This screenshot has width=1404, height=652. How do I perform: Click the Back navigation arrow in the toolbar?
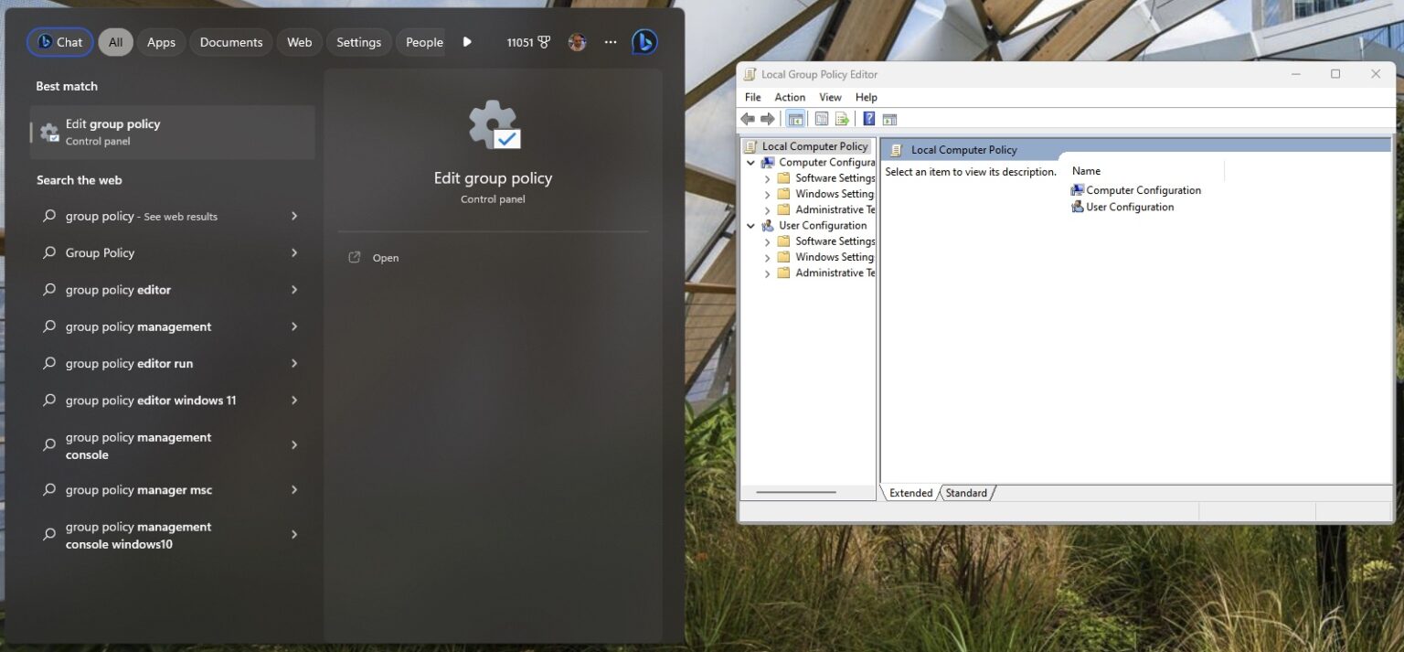(748, 118)
